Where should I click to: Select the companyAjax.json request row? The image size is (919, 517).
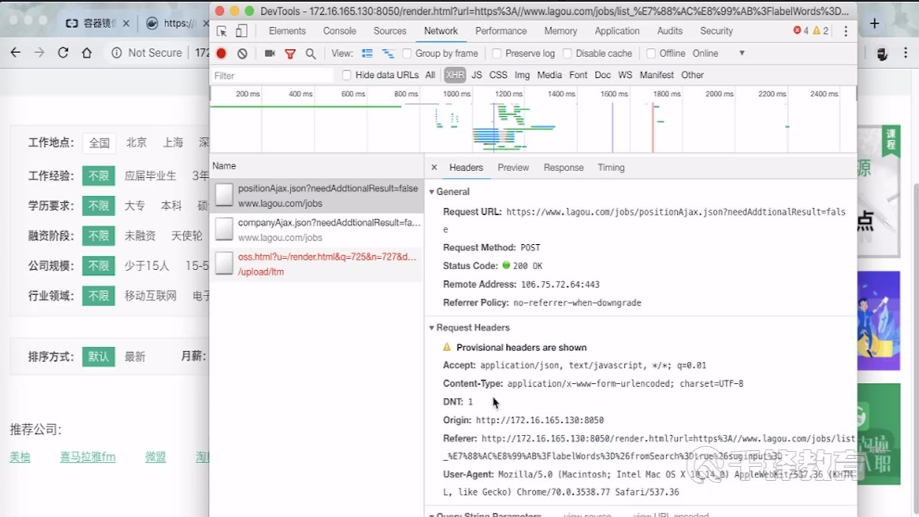point(316,229)
